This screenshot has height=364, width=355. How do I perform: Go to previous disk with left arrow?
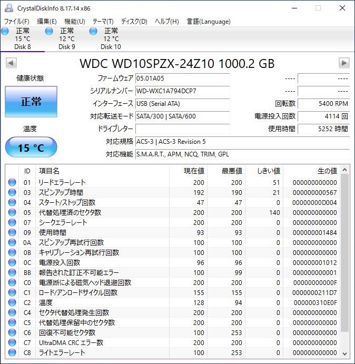click(11, 63)
